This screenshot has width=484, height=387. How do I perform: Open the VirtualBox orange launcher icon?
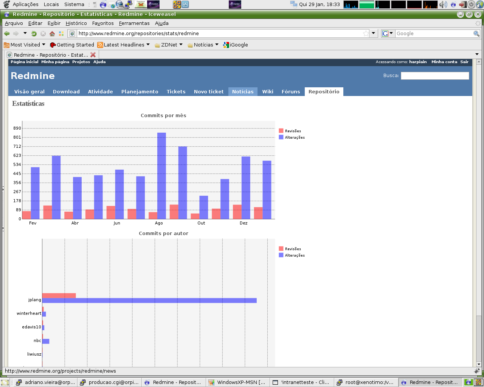(x=177, y=5)
